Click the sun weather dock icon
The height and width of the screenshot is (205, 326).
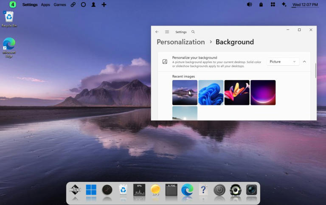[155, 190]
